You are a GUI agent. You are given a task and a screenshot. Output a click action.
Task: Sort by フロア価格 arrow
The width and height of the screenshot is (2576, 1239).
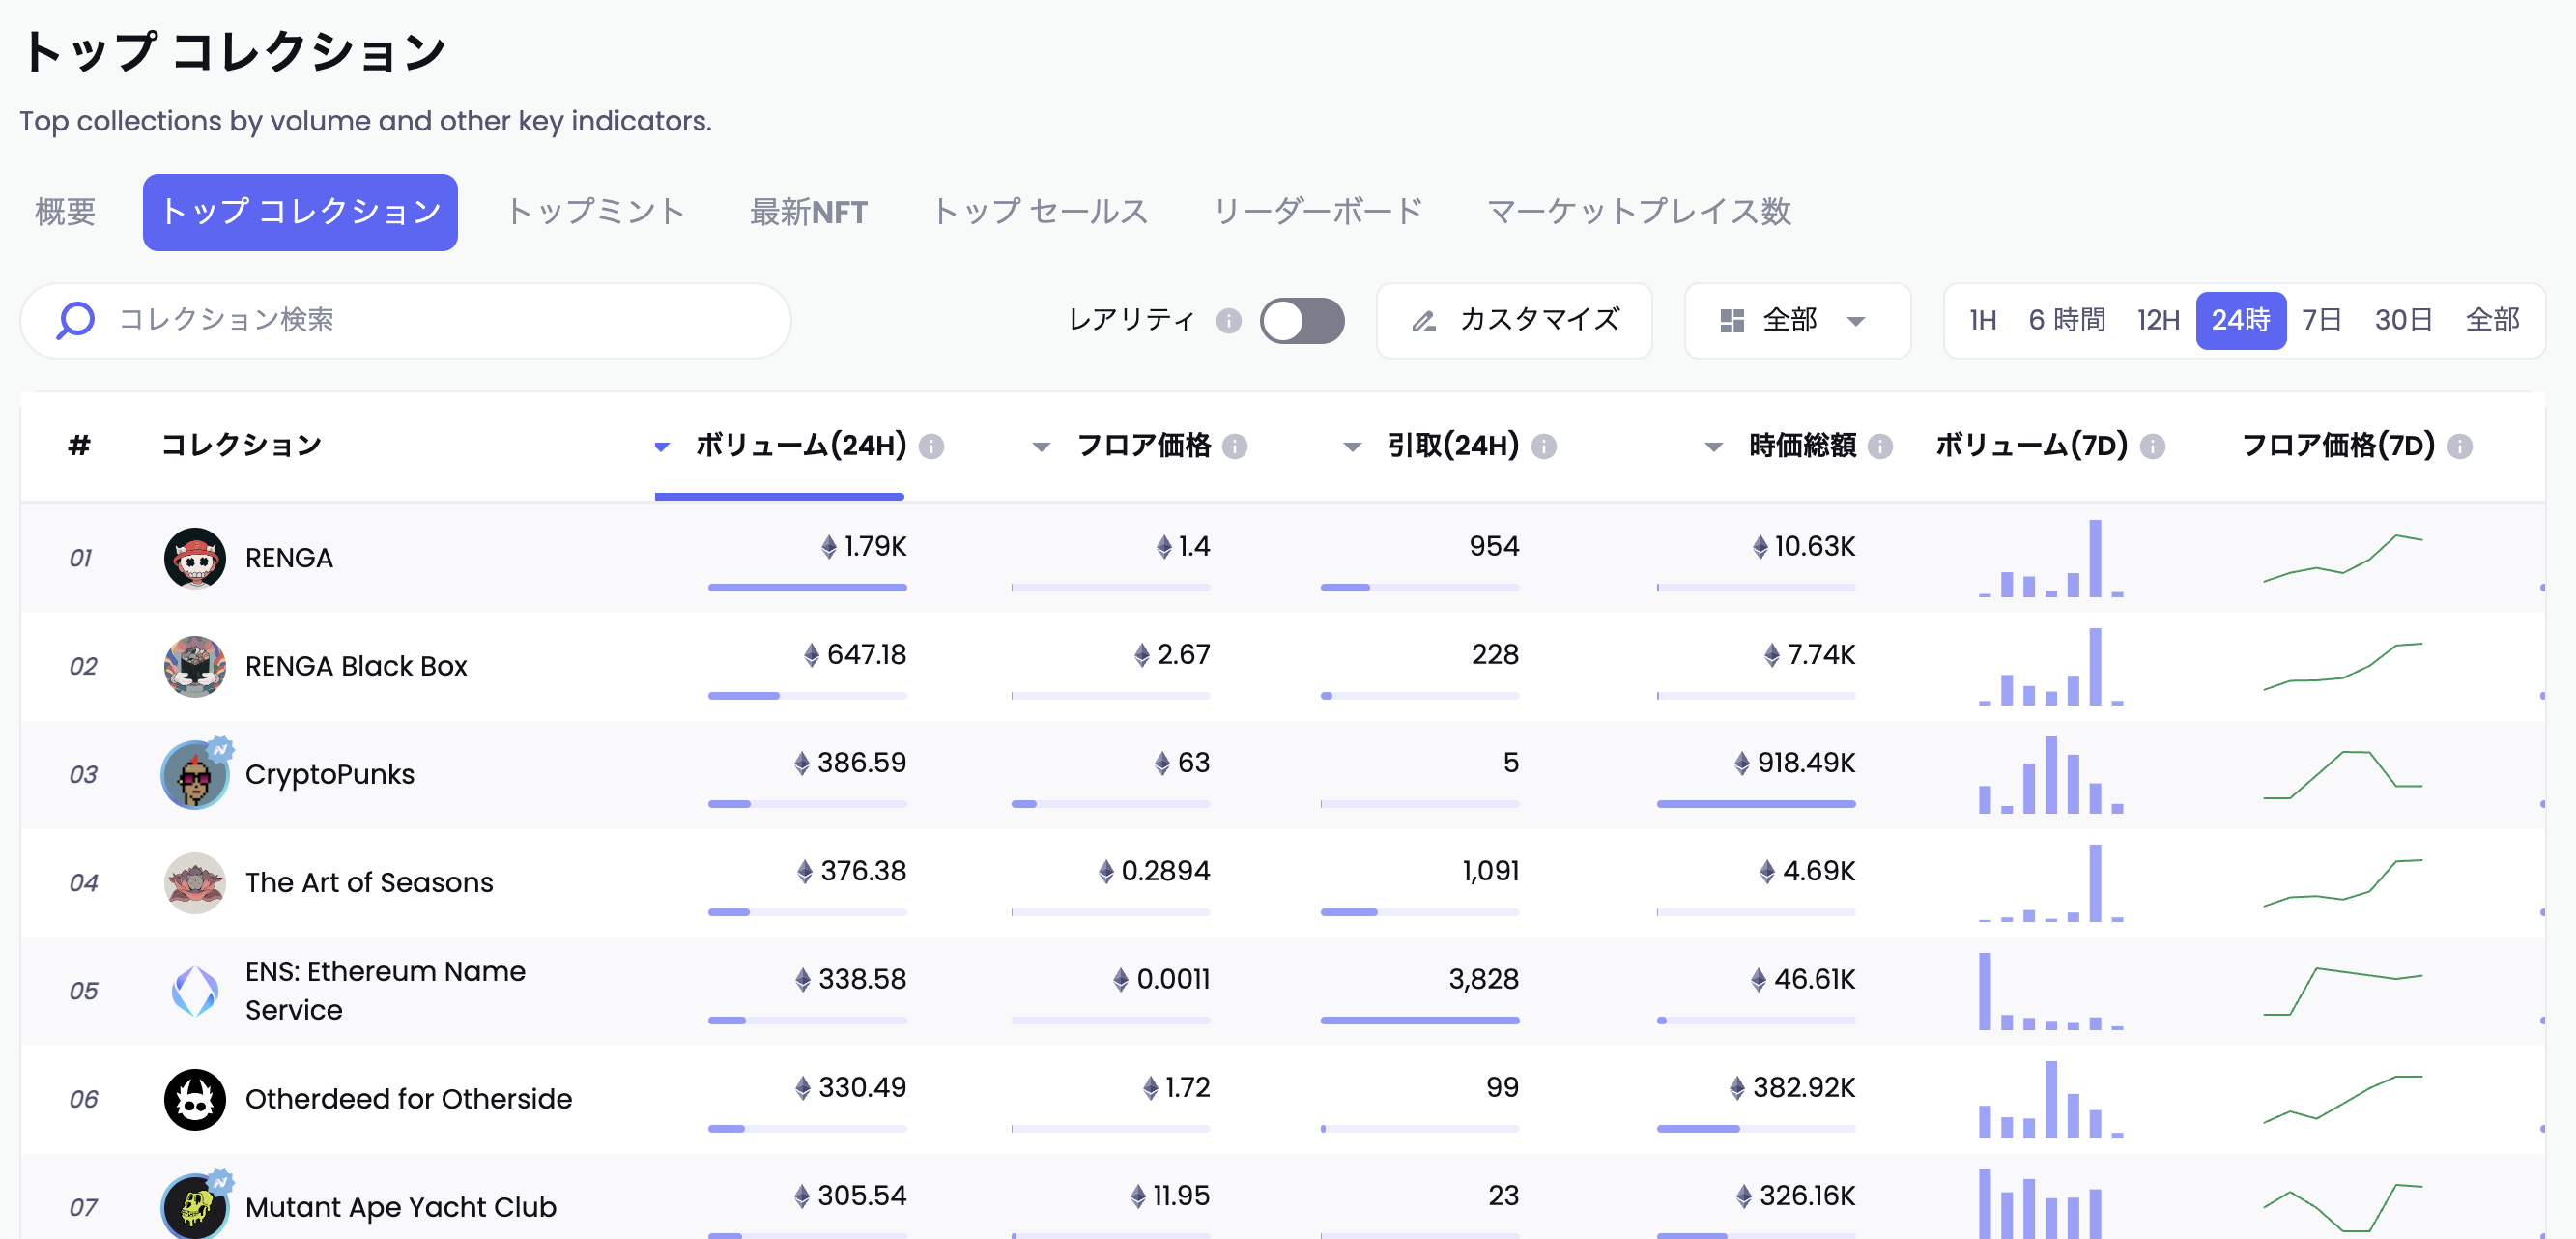[x=1041, y=447]
